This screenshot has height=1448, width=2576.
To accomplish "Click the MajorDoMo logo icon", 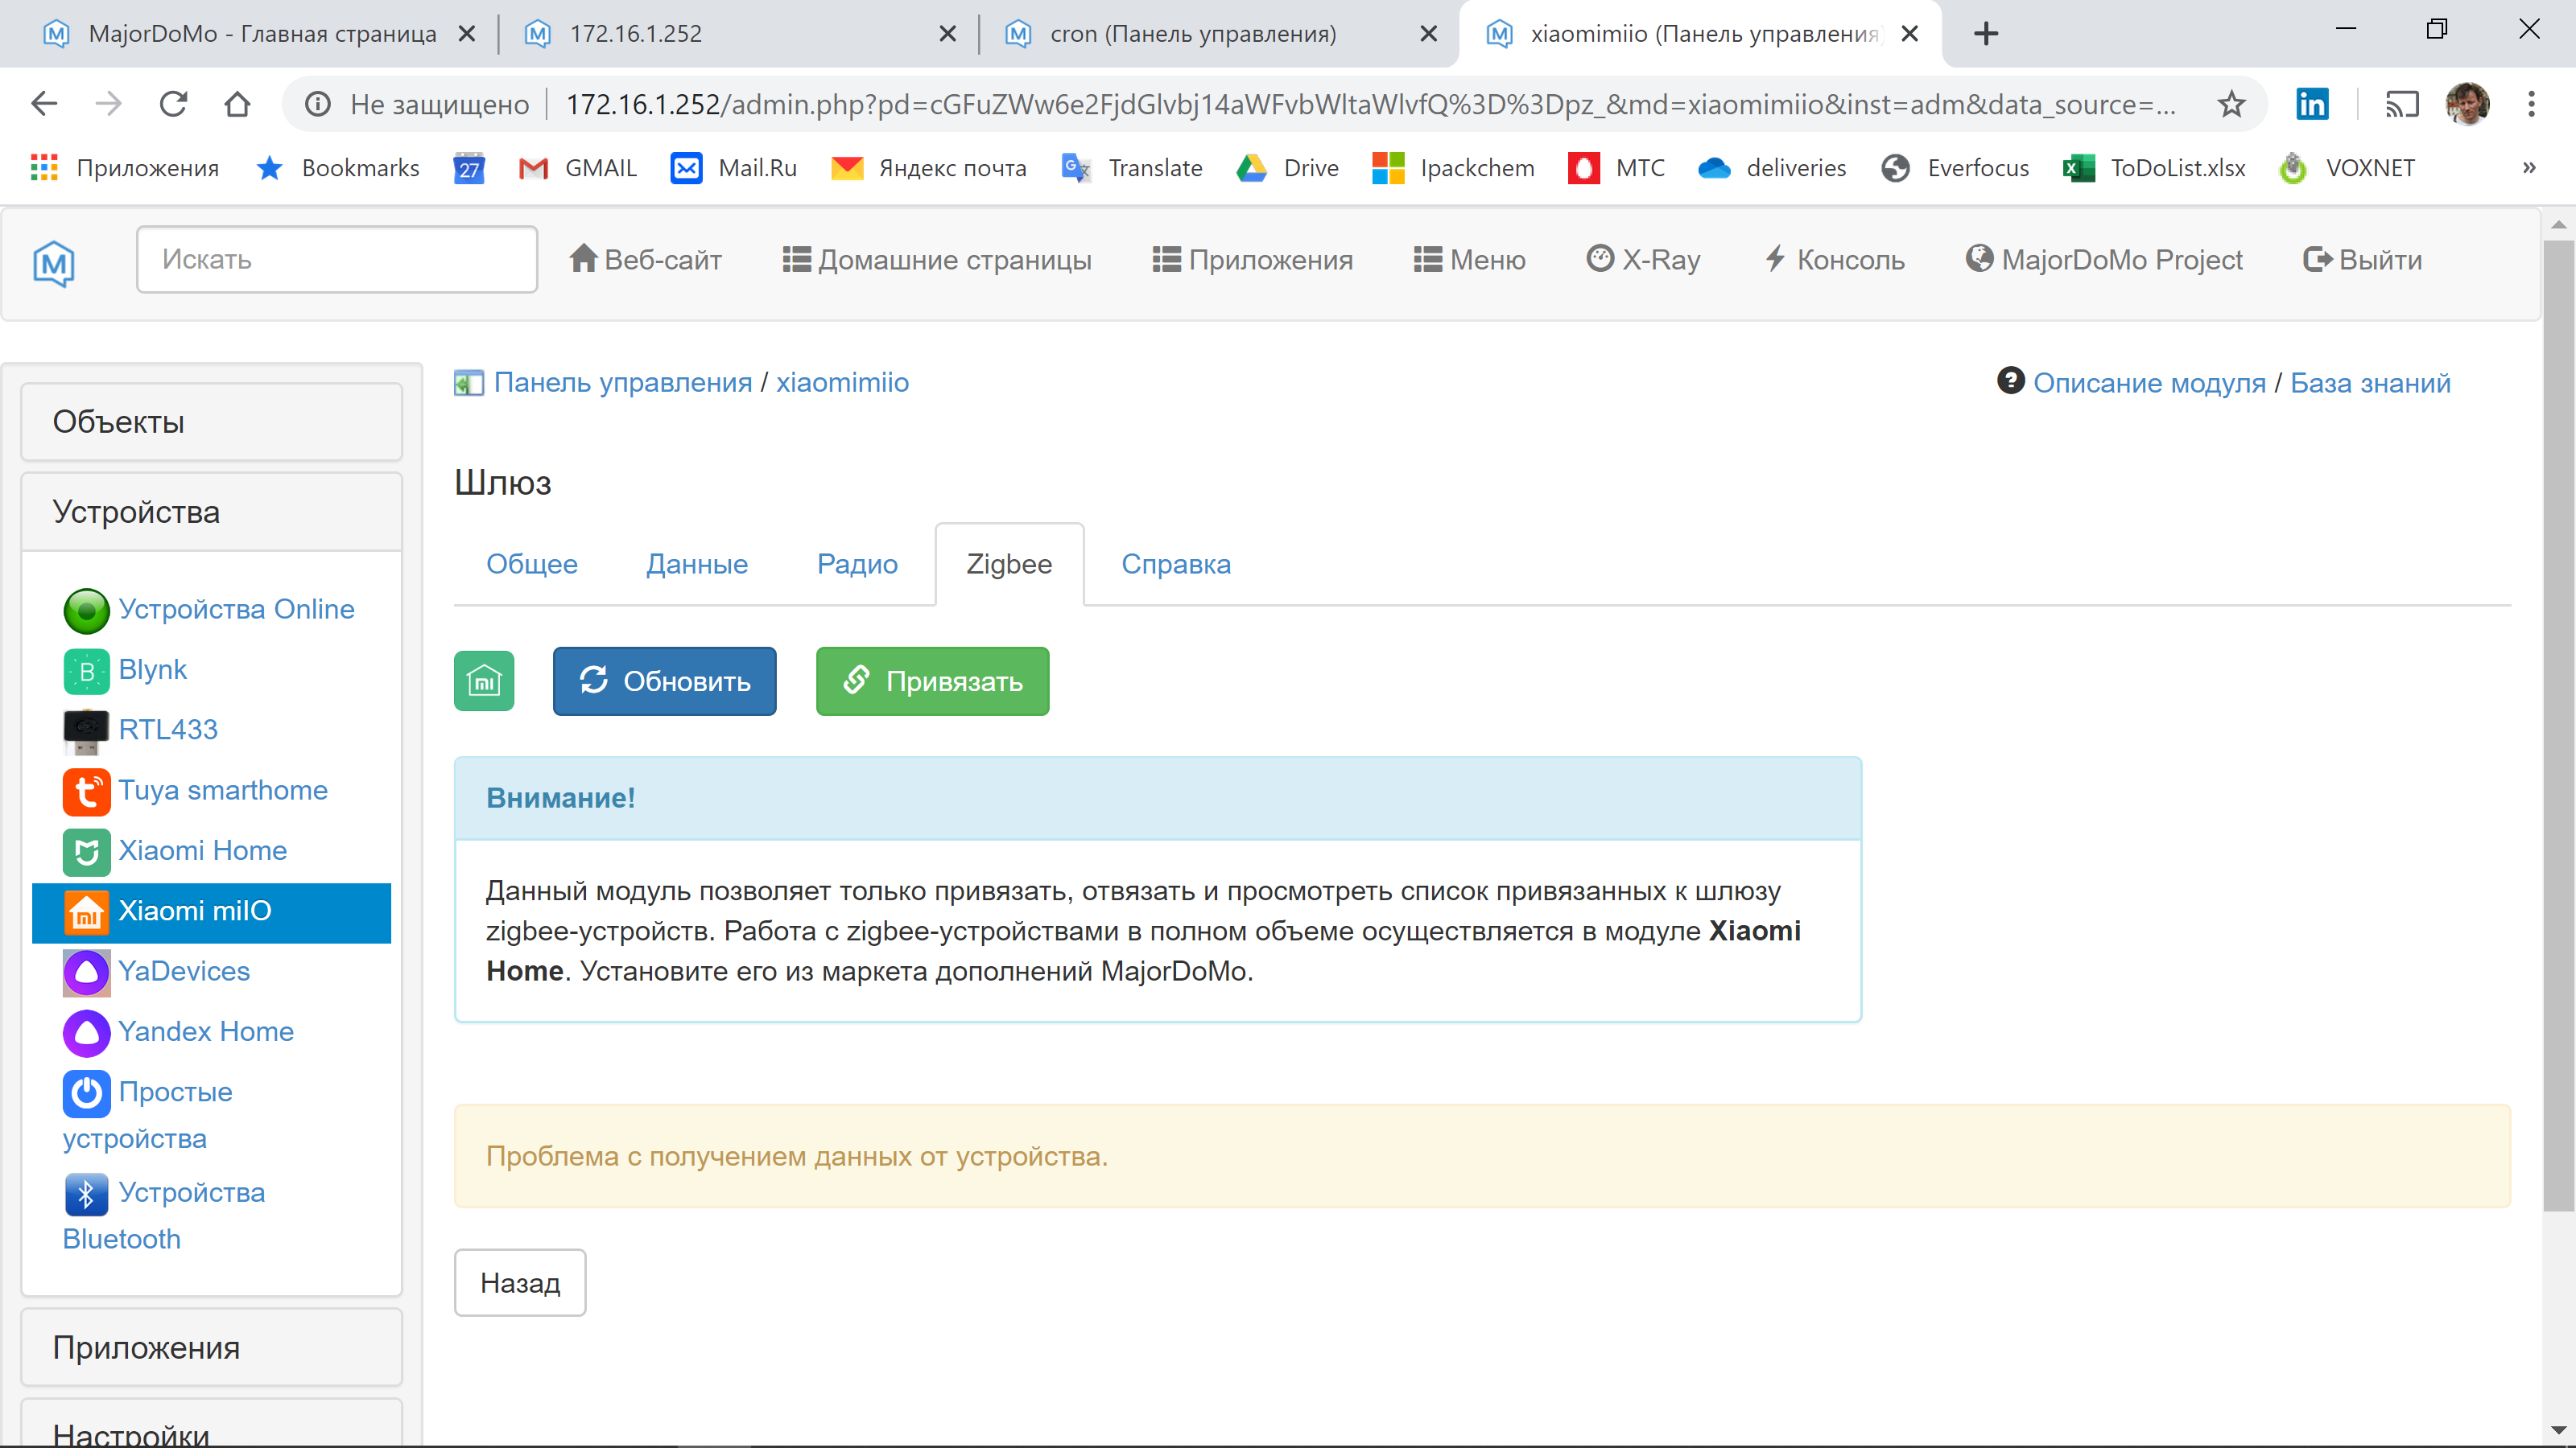I will (52, 263).
